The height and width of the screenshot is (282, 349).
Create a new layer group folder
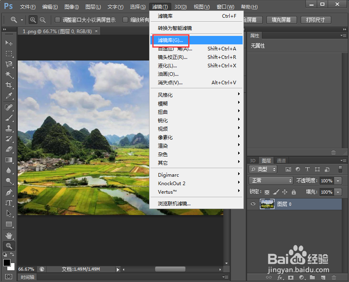312,277
